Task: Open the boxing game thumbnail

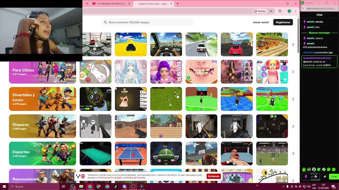Action: pos(237,154)
